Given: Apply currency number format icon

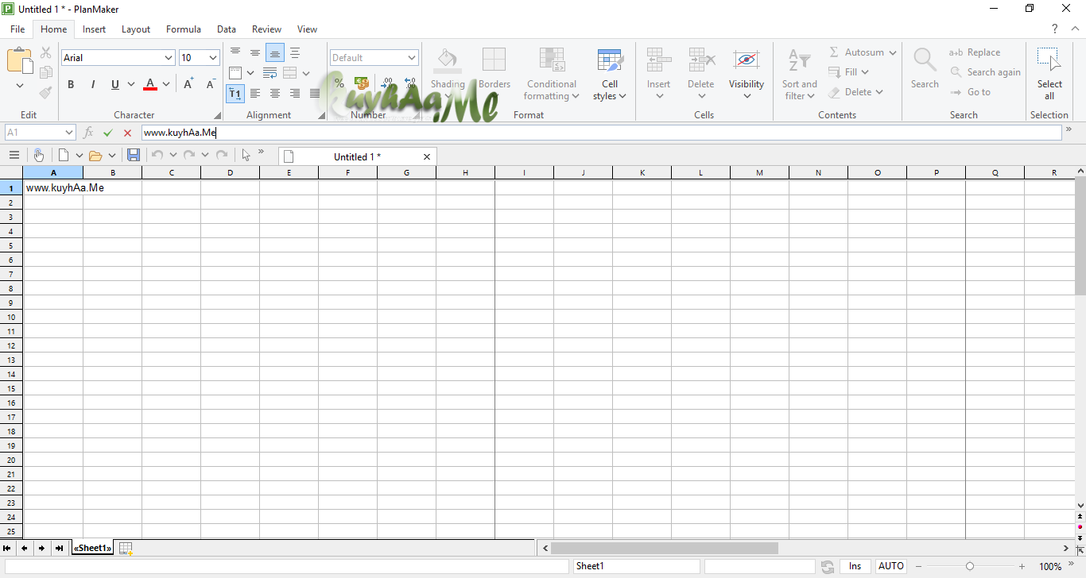Looking at the screenshot, I should click(x=362, y=83).
